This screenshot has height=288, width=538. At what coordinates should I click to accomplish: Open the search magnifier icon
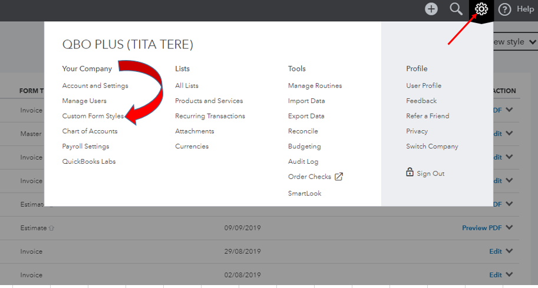(x=456, y=9)
